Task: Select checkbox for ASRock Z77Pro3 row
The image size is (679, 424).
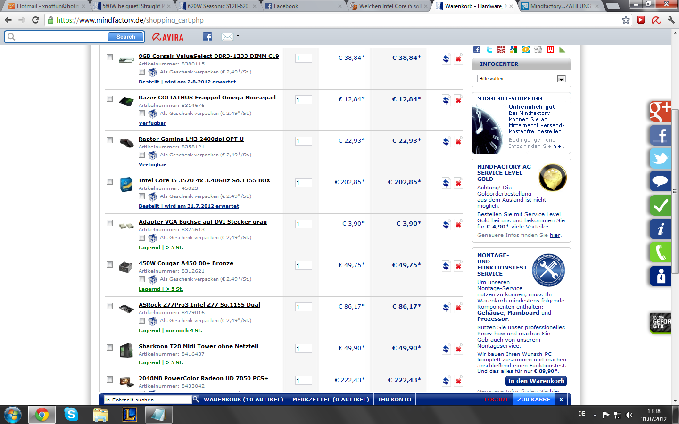Action: (109, 306)
